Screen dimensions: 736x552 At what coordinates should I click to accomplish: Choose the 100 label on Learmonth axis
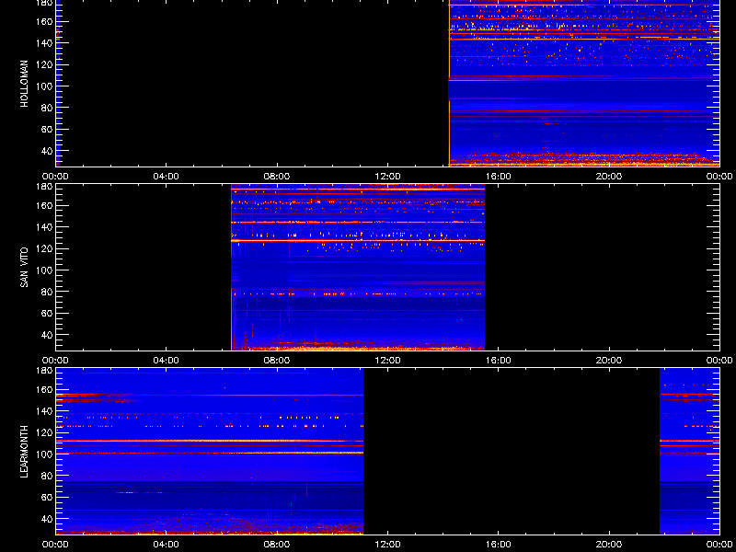(44, 454)
